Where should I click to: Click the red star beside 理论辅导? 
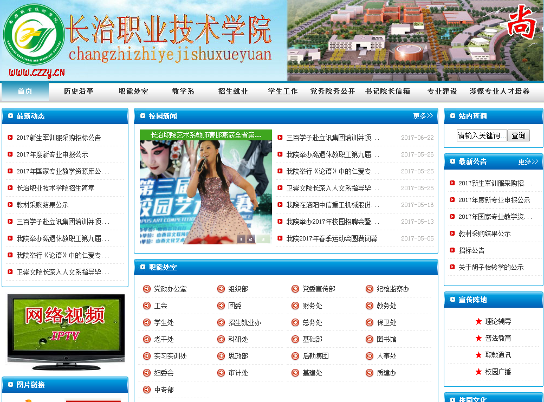(478, 321)
